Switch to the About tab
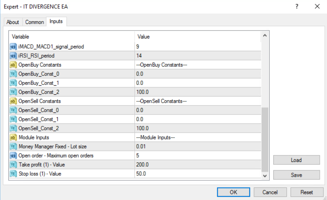This screenshot has width=327, height=200. pos(13,22)
